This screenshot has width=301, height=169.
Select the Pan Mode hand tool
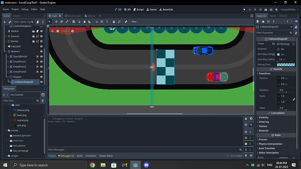85,22
